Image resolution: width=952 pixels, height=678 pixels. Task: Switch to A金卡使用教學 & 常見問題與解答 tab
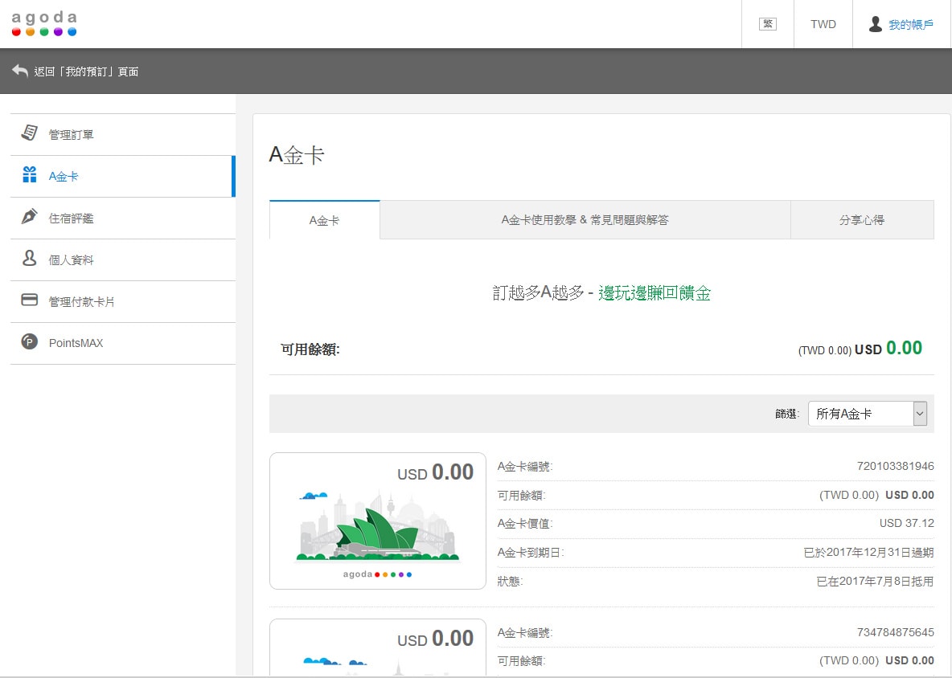(585, 220)
